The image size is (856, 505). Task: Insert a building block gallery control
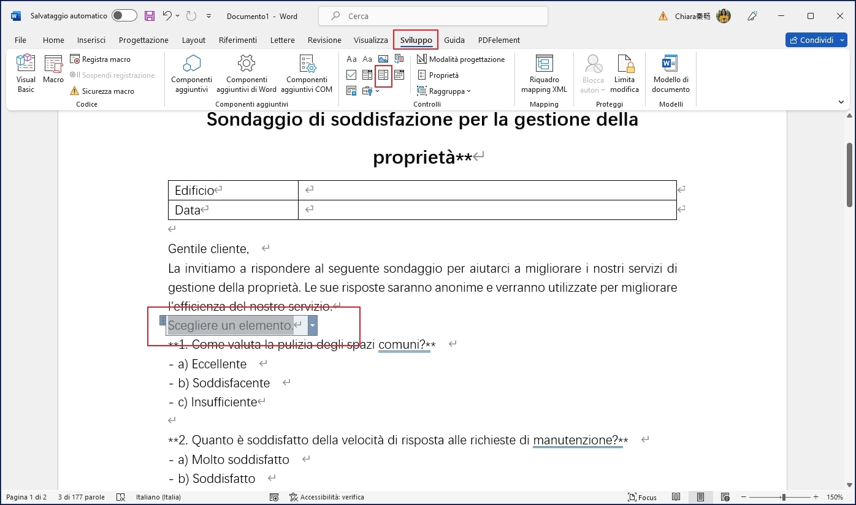pyautogui.click(x=399, y=59)
